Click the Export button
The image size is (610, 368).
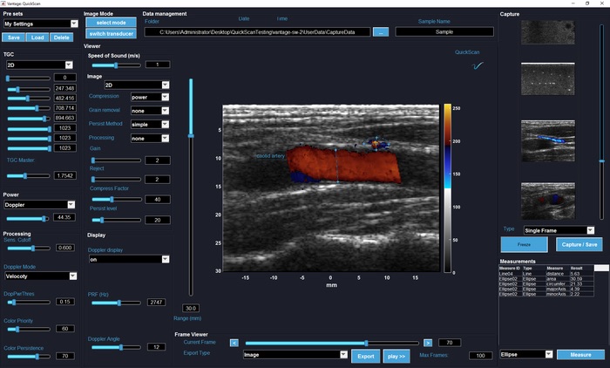[x=366, y=356]
